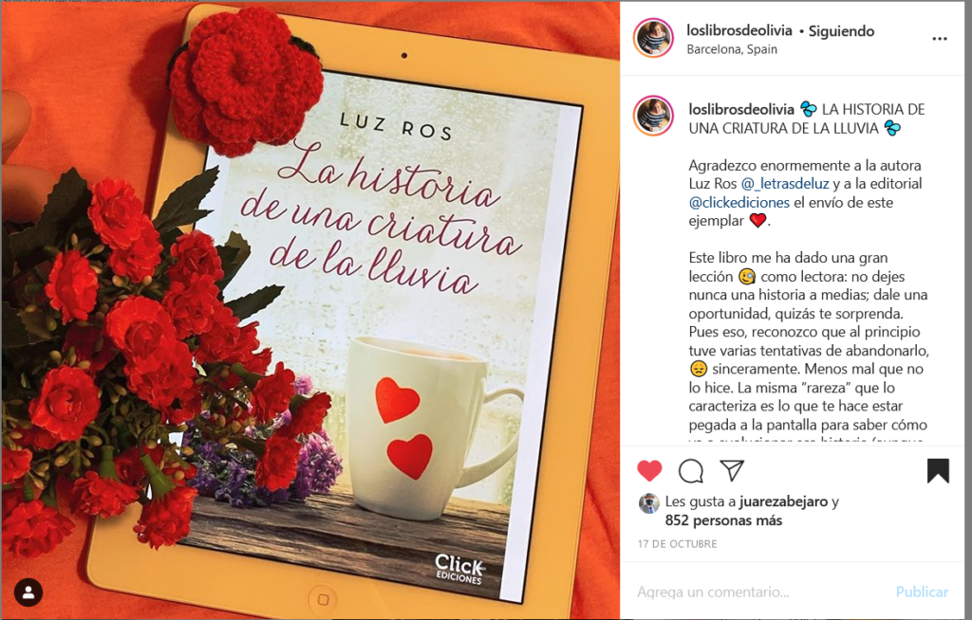The height and width of the screenshot is (620, 972).
Task: Toggle the Siguiendo follow status
Action: (x=841, y=30)
